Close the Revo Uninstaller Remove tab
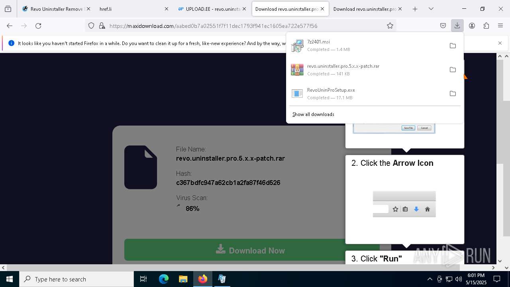The height and width of the screenshot is (287, 510). (88, 9)
